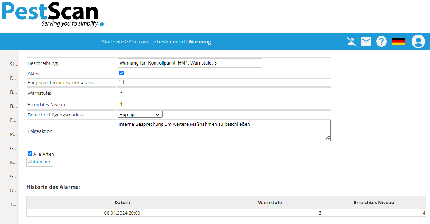
Task: Click the notifications muted user icon
Action: (x=351, y=42)
